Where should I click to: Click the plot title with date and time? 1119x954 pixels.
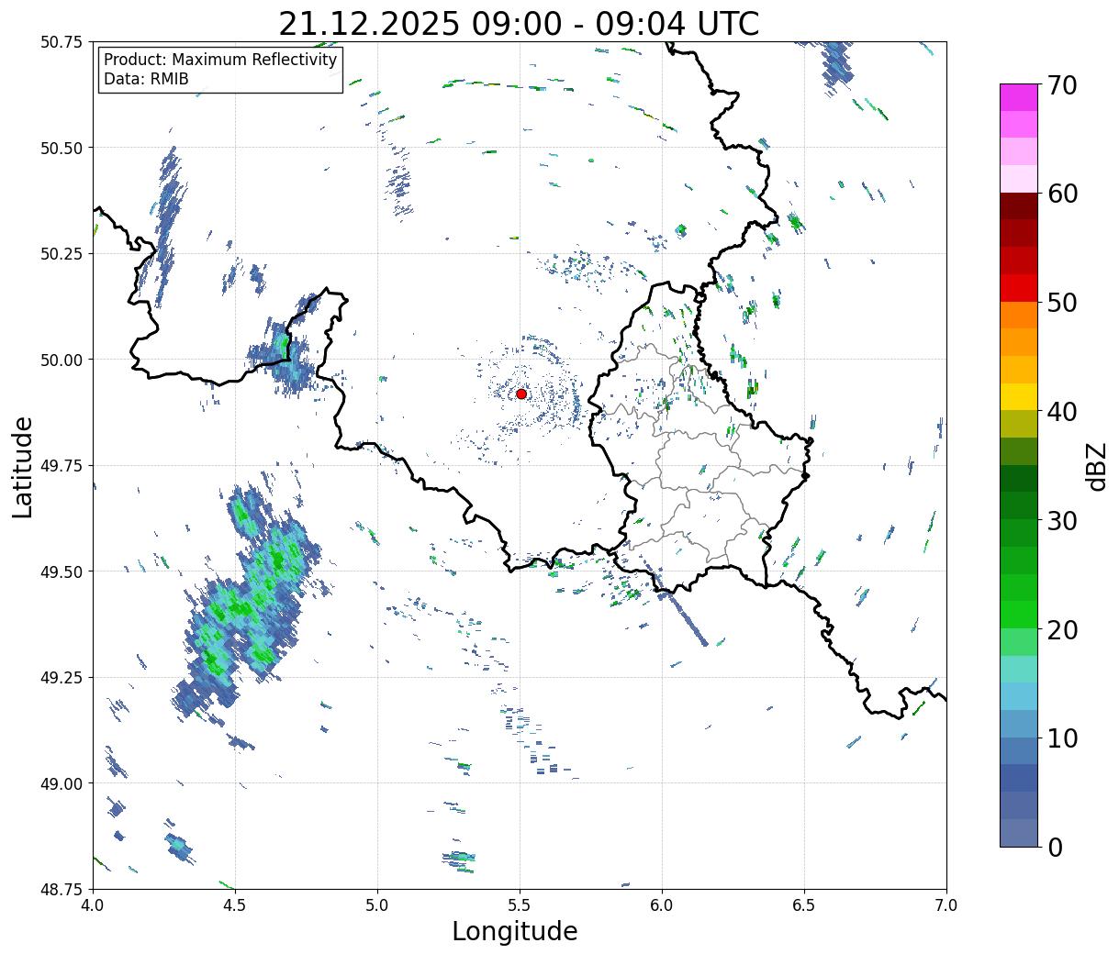pyautogui.click(x=519, y=23)
